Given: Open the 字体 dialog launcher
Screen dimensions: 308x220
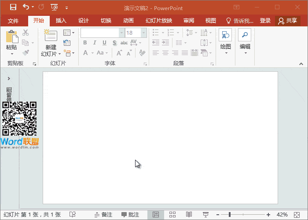Looking at the screenshot, I should click(145, 64).
